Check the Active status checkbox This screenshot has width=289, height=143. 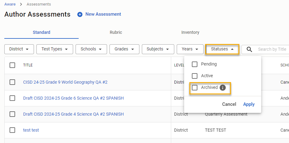point(195,76)
